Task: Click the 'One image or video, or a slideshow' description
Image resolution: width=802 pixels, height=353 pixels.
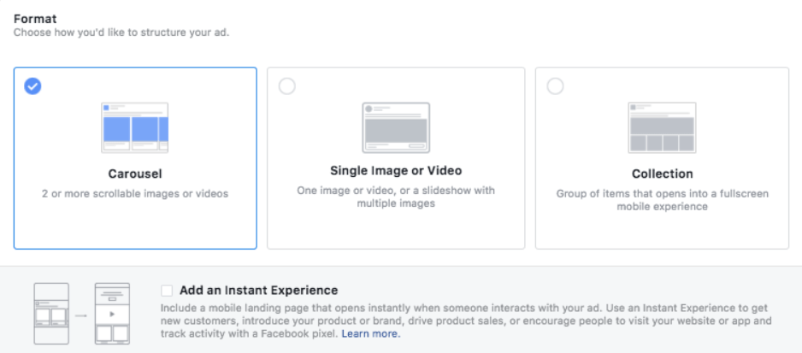Action: pyautogui.click(x=396, y=197)
